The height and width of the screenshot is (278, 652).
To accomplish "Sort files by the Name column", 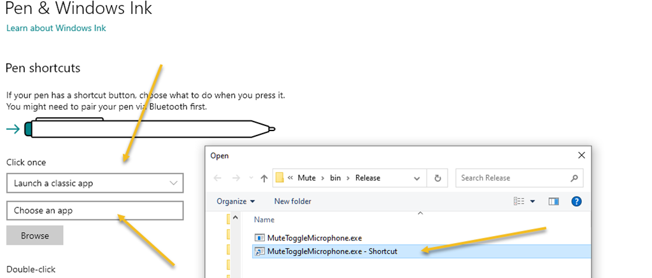I will tap(264, 219).
